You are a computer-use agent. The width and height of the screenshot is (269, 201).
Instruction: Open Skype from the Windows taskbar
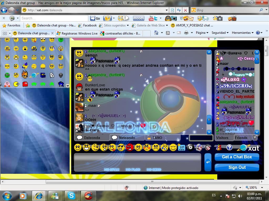[x=71, y=196]
